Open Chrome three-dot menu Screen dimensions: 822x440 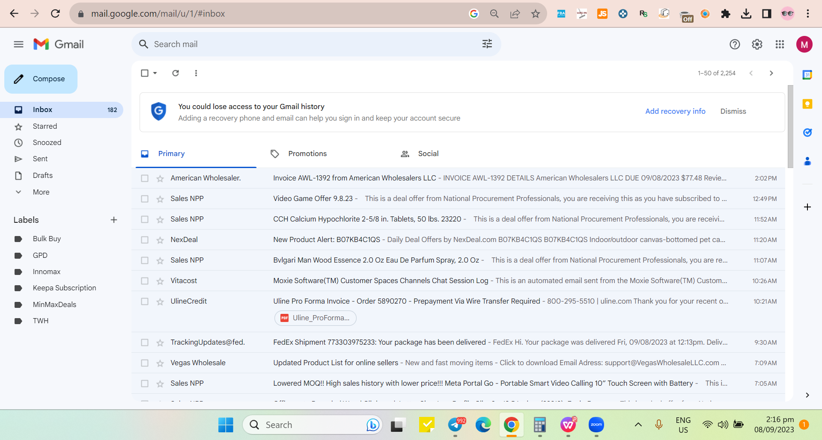click(x=808, y=14)
